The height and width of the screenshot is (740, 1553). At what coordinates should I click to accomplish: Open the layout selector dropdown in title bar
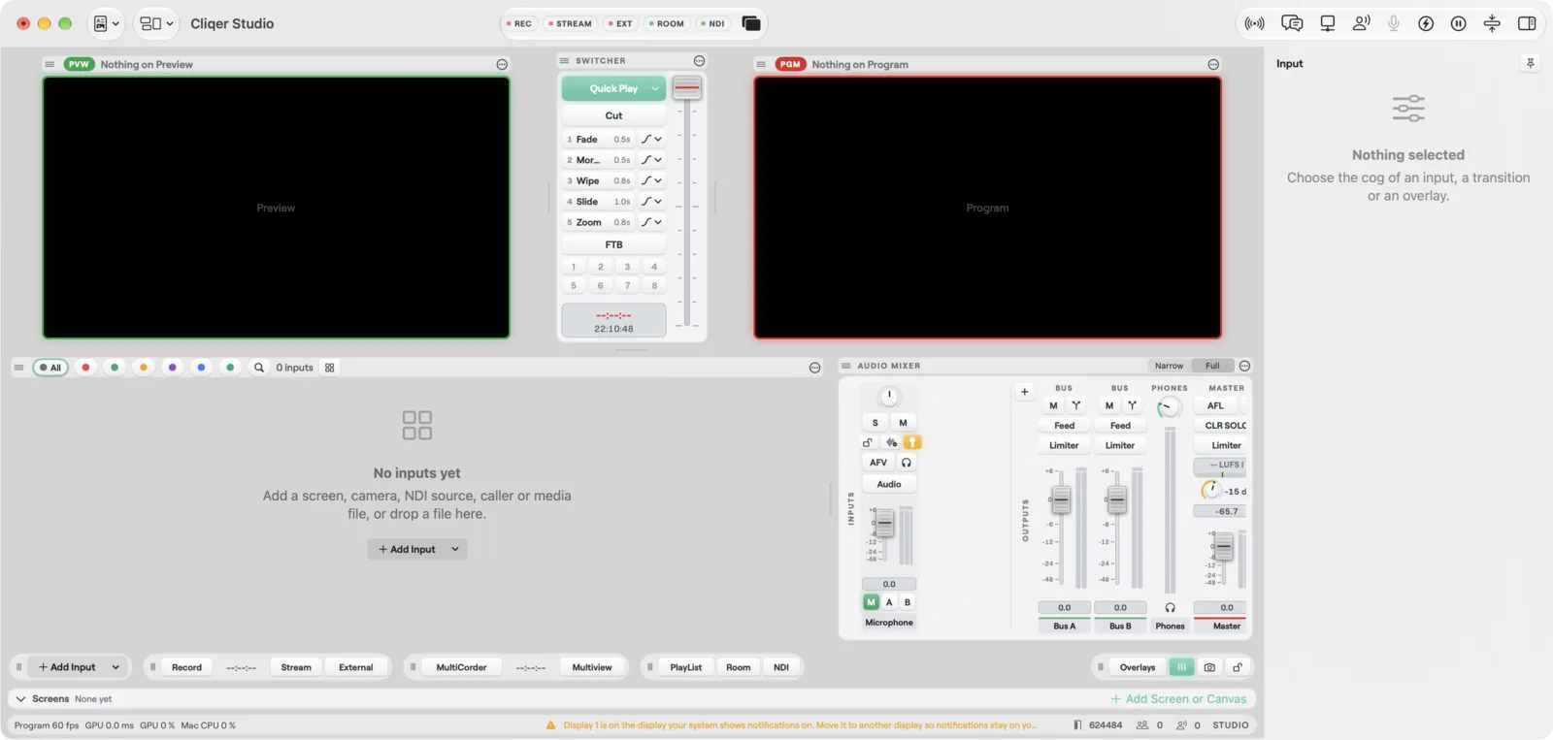[157, 23]
